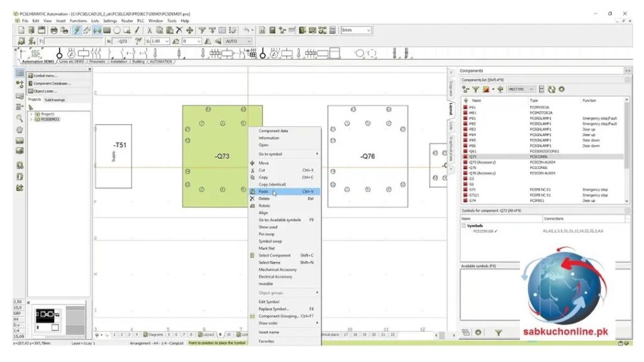Click the filter funnel icon in Components panel
The image size is (644, 362).
point(477,89)
